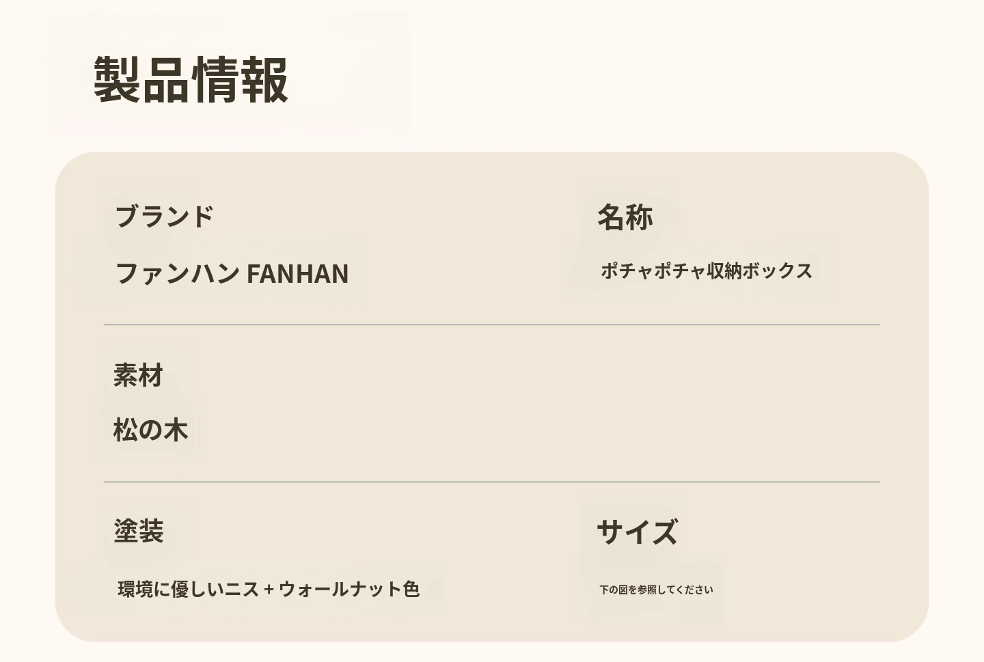Select the 素材 field label
The width and height of the screenshot is (984, 662).
[138, 375]
